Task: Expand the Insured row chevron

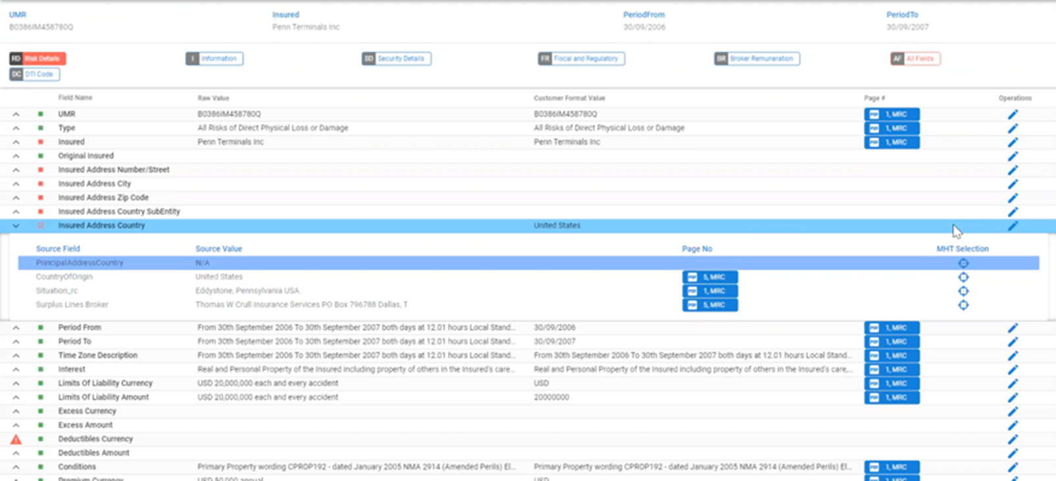Action: pyautogui.click(x=16, y=142)
